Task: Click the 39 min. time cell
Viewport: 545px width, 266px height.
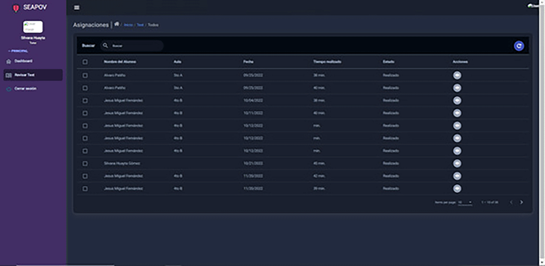Action: 319,188
